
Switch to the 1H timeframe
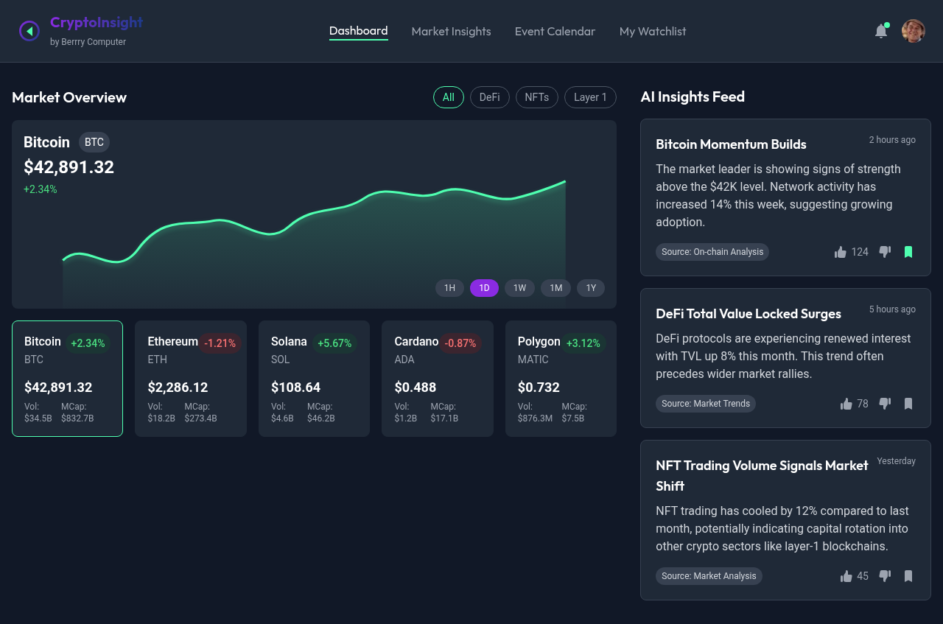point(449,288)
